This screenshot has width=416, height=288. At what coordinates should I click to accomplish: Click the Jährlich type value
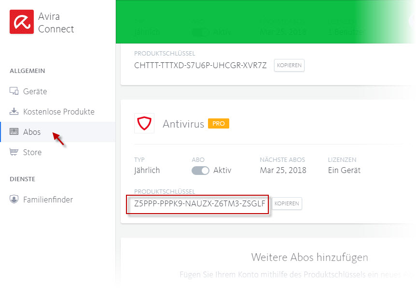(x=147, y=170)
